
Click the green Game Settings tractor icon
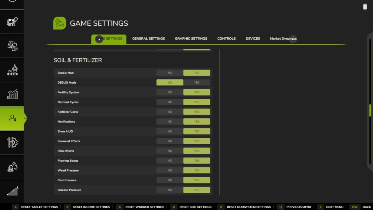click(59, 23)
